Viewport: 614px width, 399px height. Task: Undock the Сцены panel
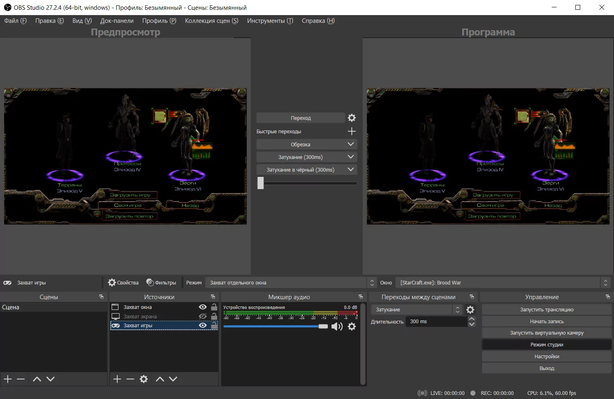tap(101, 297)
